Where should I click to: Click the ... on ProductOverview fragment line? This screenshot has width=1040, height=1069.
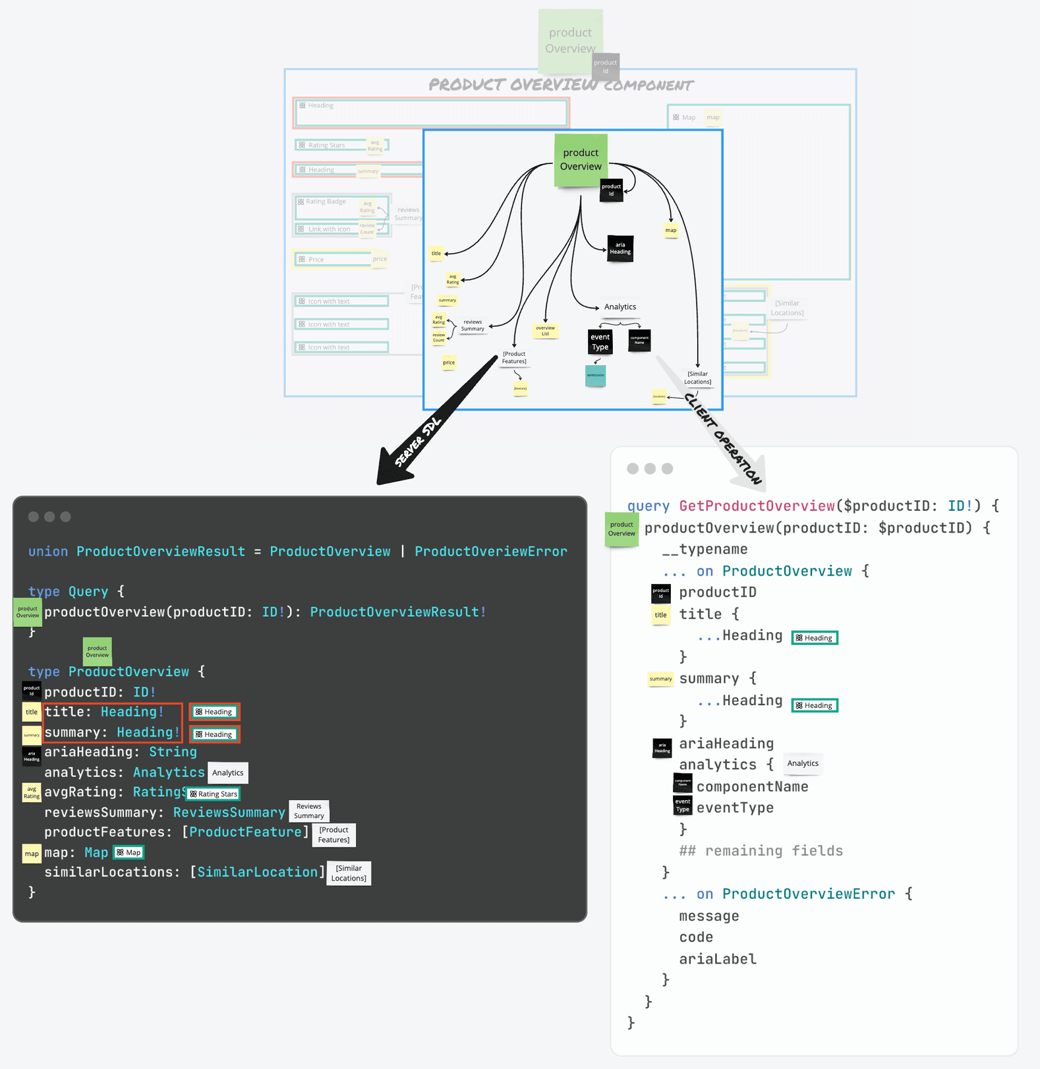[766, 571]
